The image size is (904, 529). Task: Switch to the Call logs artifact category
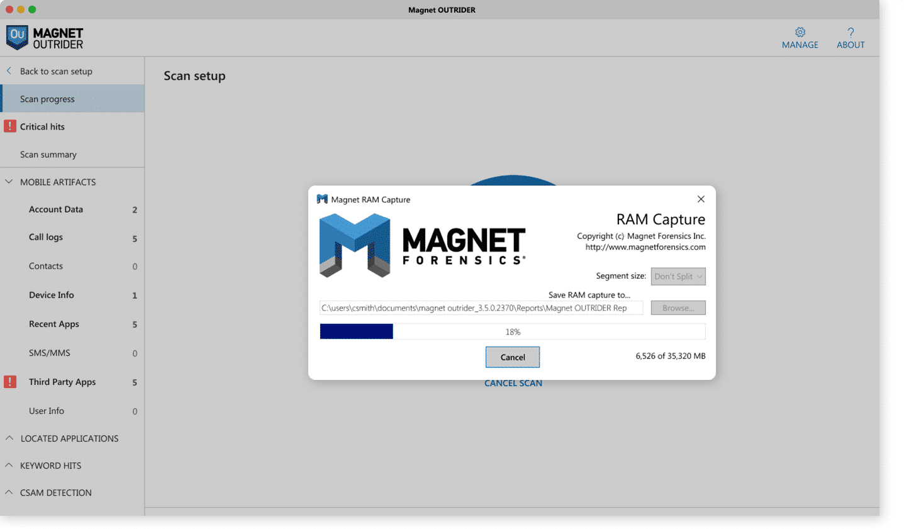45,237
